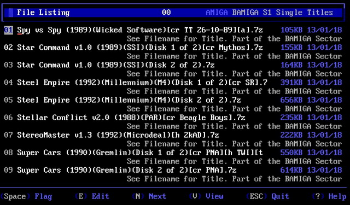The image size is (350, 205).
Task: Click the Space Flag command
Action: point(26,196)
